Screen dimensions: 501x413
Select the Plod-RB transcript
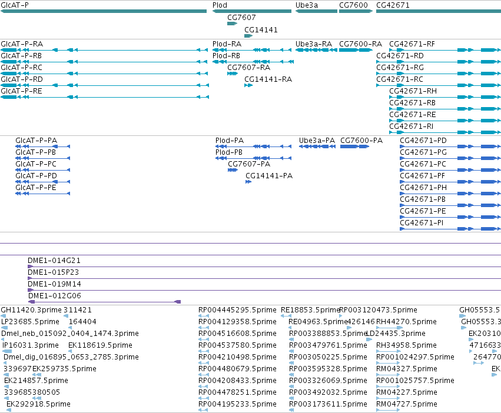tap(226, 56)
